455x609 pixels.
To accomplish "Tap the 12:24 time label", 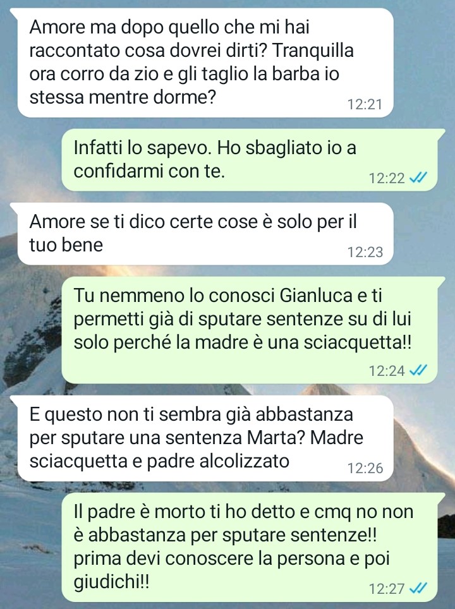I will tap(387, 371).
